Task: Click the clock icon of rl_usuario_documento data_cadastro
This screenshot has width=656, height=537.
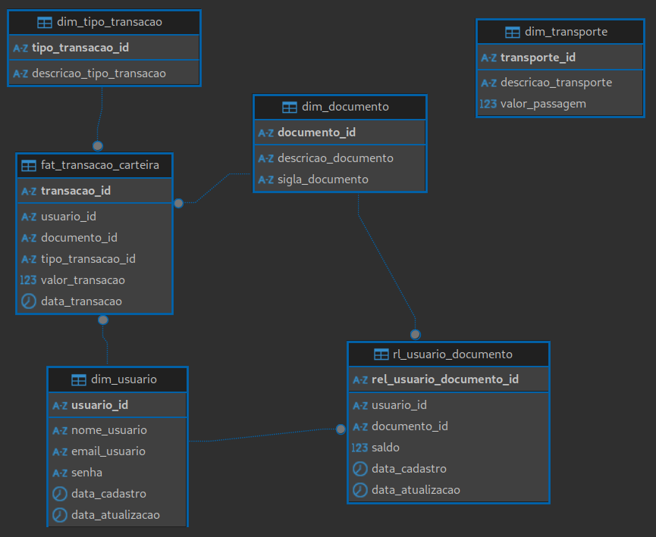Action: click(x=359, y=469)
